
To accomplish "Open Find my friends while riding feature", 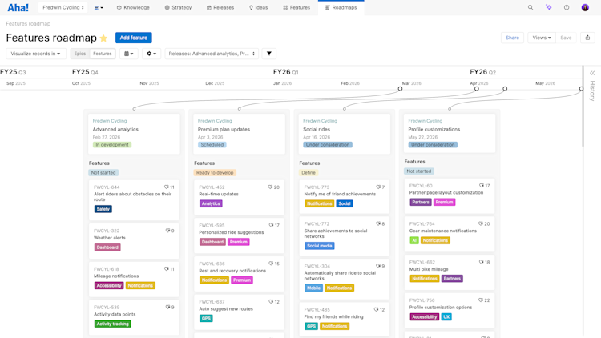I will 345,320.
